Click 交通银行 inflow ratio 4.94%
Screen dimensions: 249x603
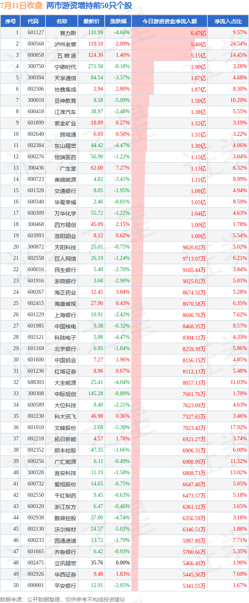point(240,191)
